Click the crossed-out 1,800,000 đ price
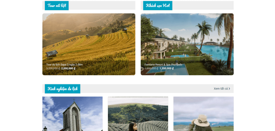The image size is (275, 131). tap(151, 68)
